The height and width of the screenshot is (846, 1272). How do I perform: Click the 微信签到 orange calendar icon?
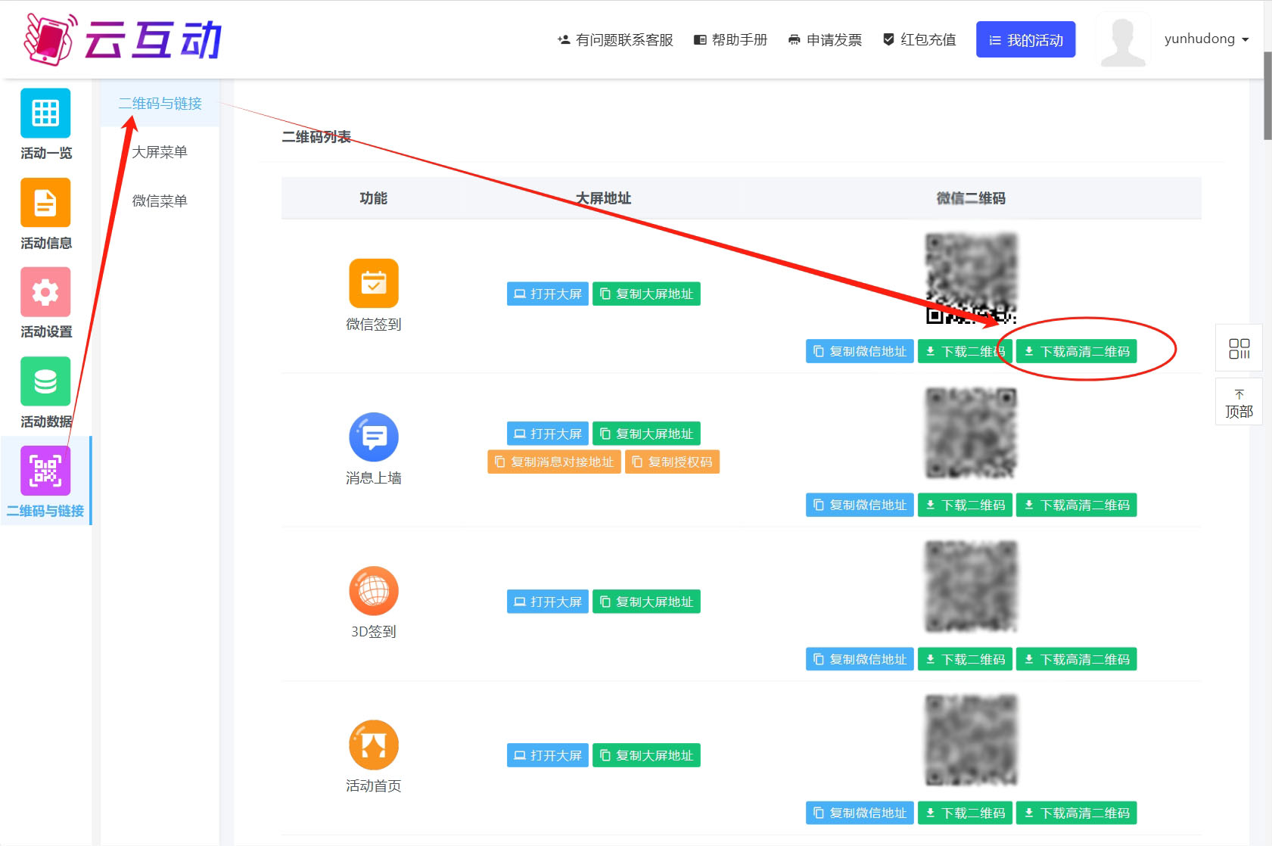373,283
